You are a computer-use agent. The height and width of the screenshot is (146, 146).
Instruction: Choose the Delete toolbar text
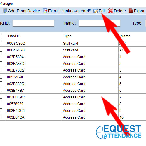[x=120, y=11]
